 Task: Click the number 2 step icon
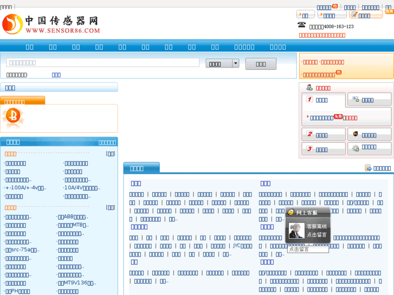pyautogui.click(x=309, y=134)
